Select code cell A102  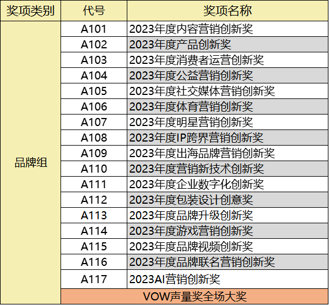[x=94, y=44]
